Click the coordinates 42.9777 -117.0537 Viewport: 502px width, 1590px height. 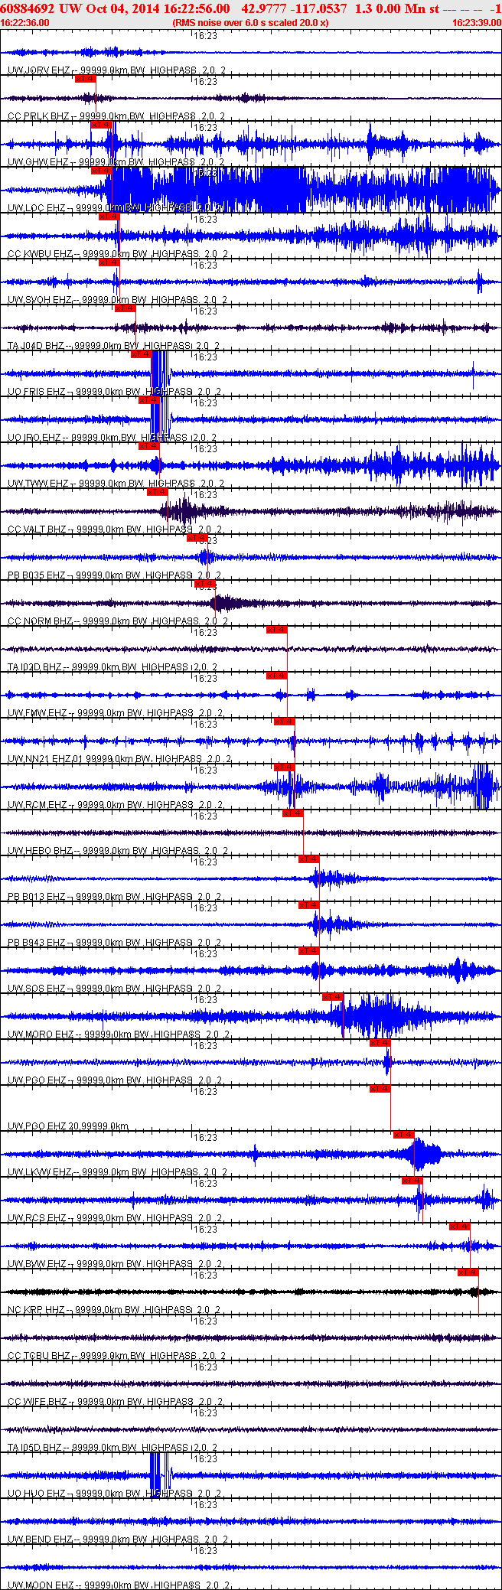[x=294, y=8]
